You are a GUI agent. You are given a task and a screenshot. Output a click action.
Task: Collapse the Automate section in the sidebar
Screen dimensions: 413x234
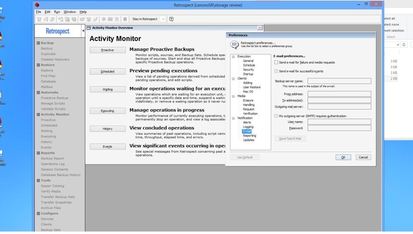[x=38, y=92]
